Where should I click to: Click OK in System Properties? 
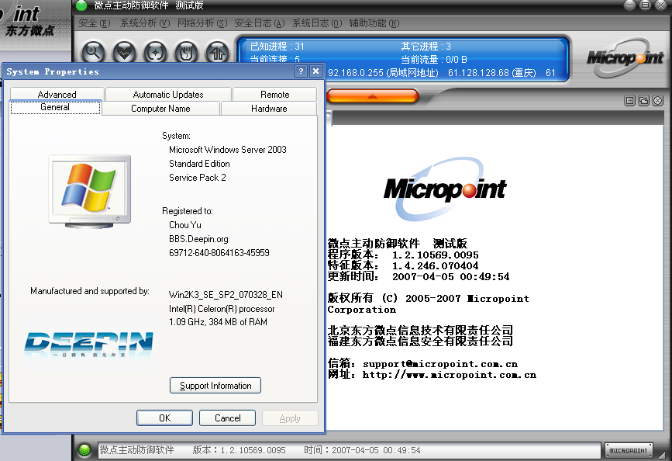(164, 418)
